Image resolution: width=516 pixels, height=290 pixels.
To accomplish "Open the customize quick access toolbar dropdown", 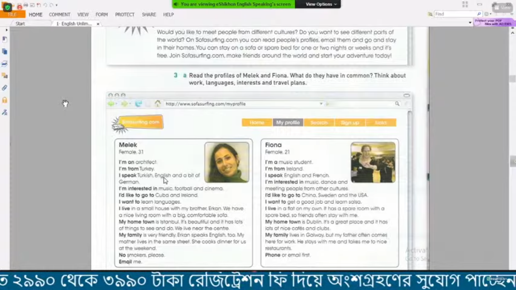I will 57,5.
